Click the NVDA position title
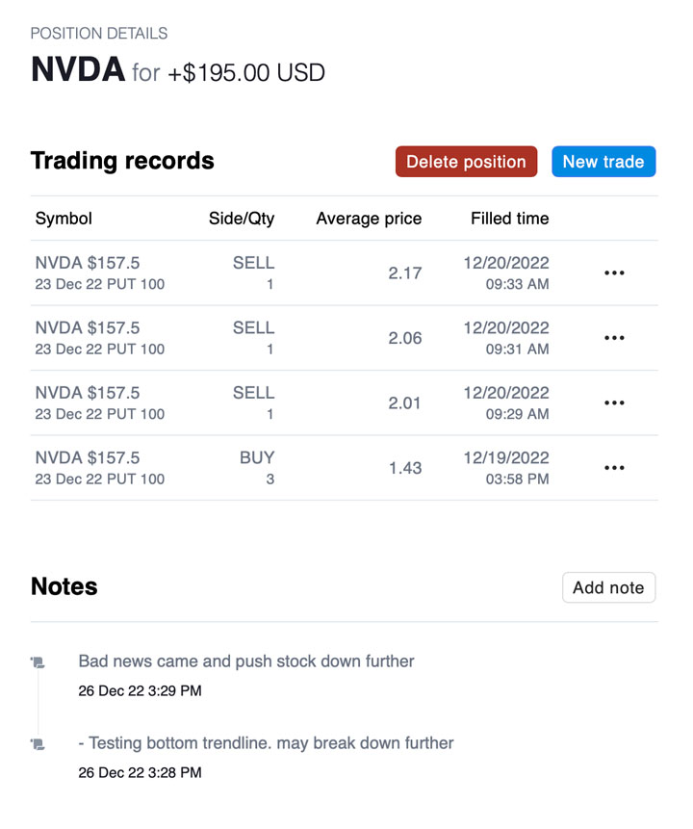 click(78, 69)
